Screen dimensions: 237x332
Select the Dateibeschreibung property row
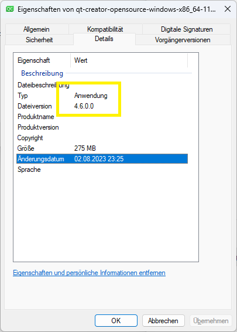(102, 85)
